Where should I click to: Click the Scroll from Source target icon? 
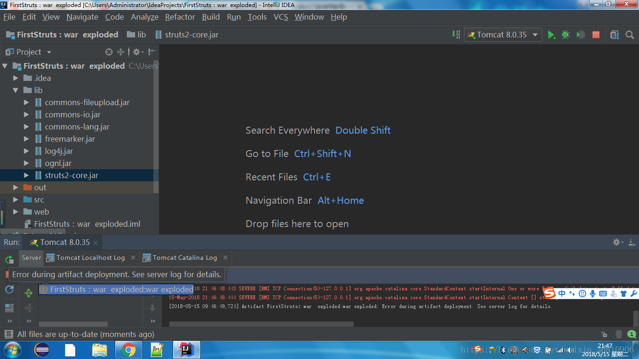point(109,52)
